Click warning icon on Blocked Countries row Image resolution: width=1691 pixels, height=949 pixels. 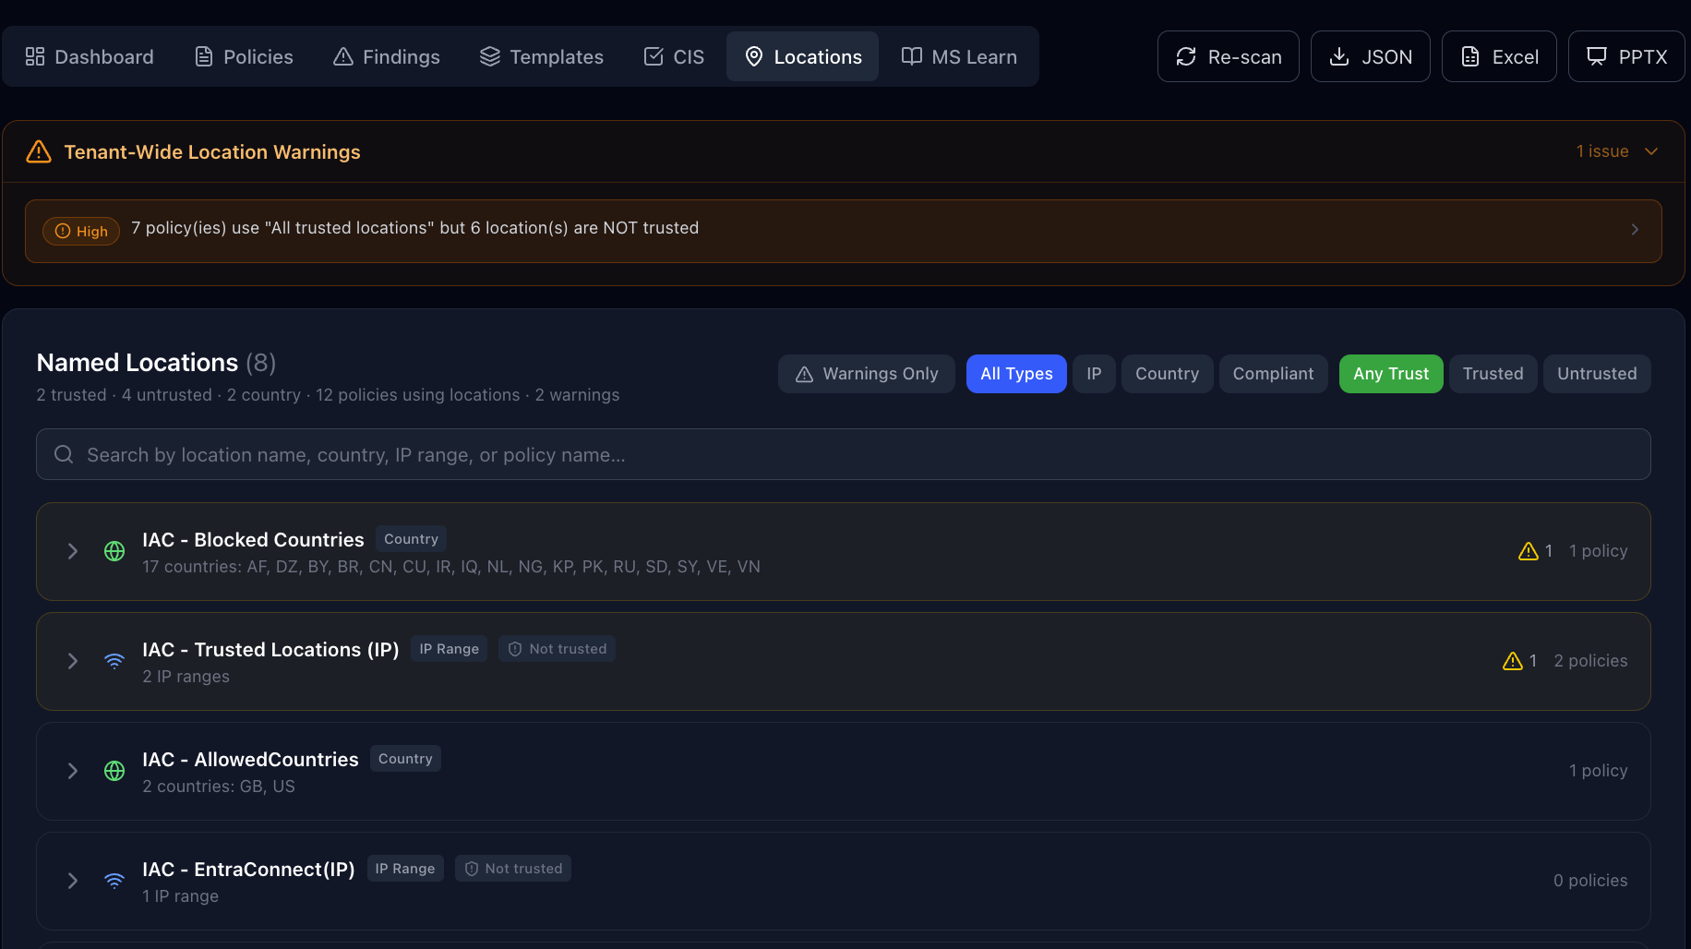click(1529, 551)
